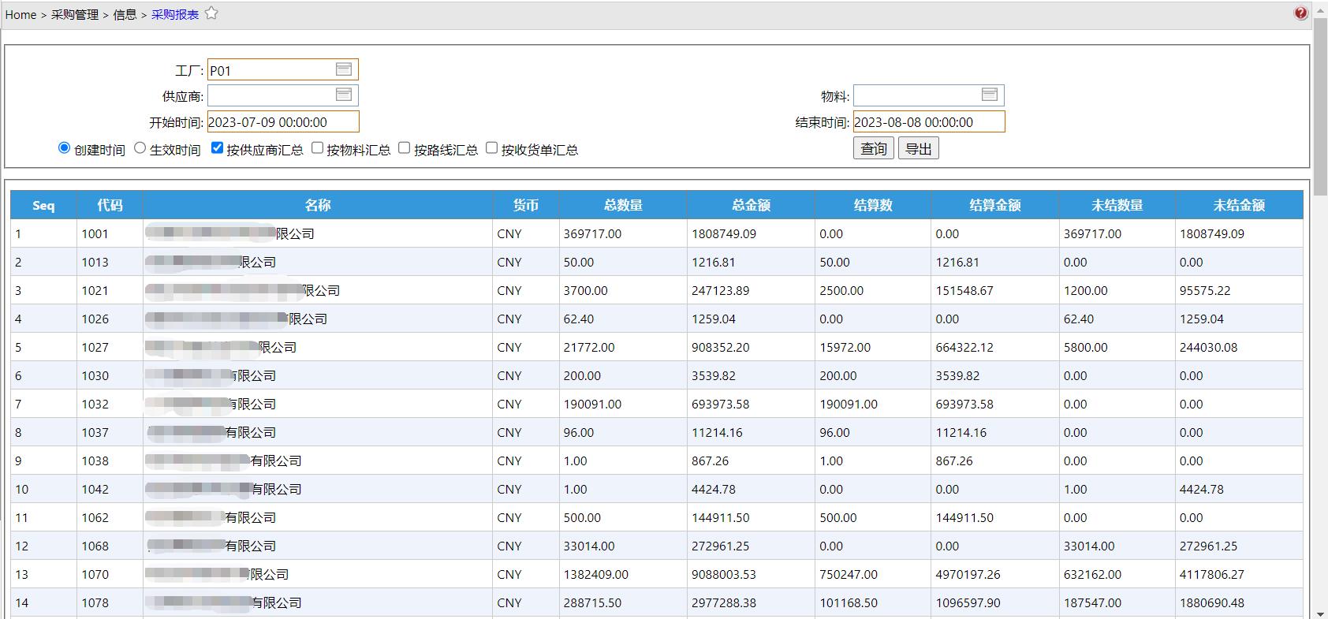
Task: Click the 未结数量 column header
Action: tap(1117, 205)
